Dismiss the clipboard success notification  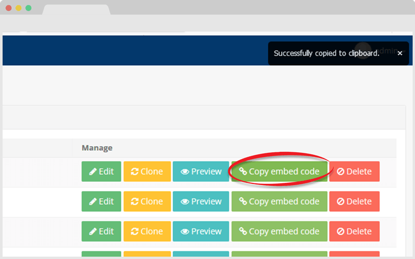coord(400,53)
